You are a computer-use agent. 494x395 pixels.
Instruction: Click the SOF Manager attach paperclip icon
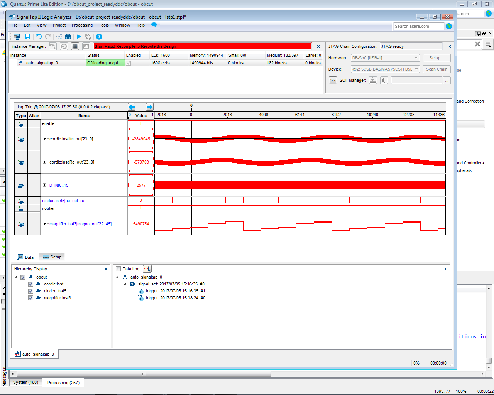[384, 80]
